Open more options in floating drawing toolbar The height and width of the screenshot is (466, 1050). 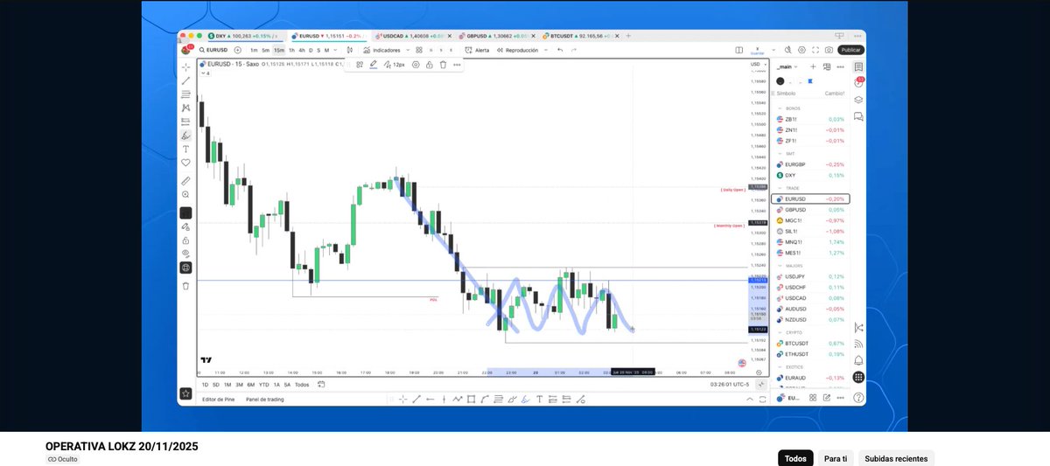coord(457,64)
